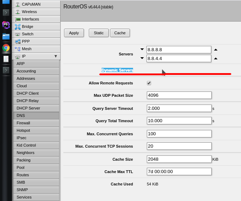Open the Switch menu
The width and height of the screenshot is (241, 201).
(x=36, y=34)
